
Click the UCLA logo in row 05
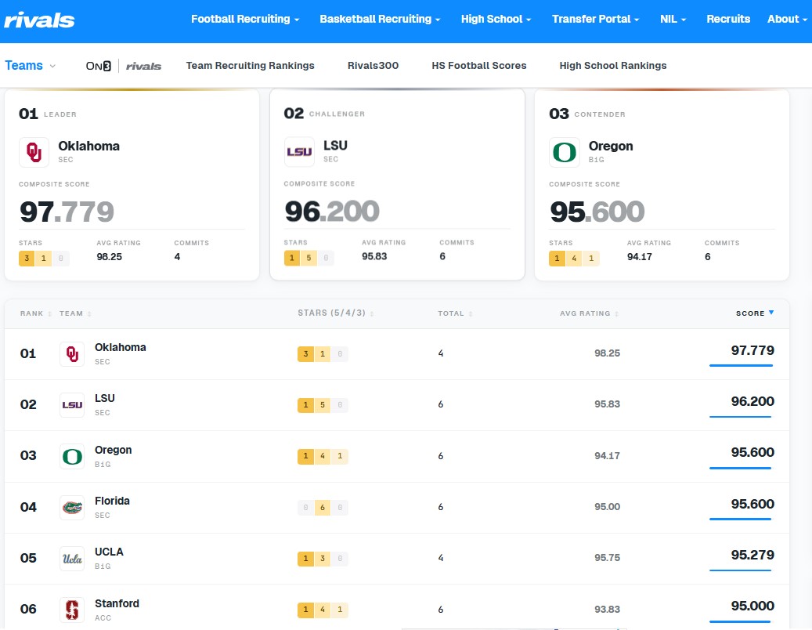[72, 559]
